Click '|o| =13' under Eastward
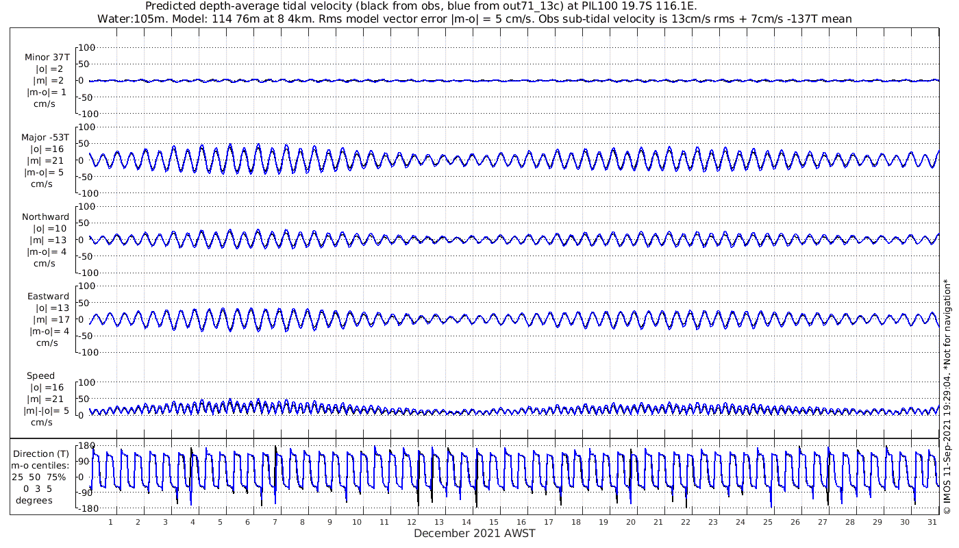Viewport: 959px width, 548px height. tap(51, 308)
